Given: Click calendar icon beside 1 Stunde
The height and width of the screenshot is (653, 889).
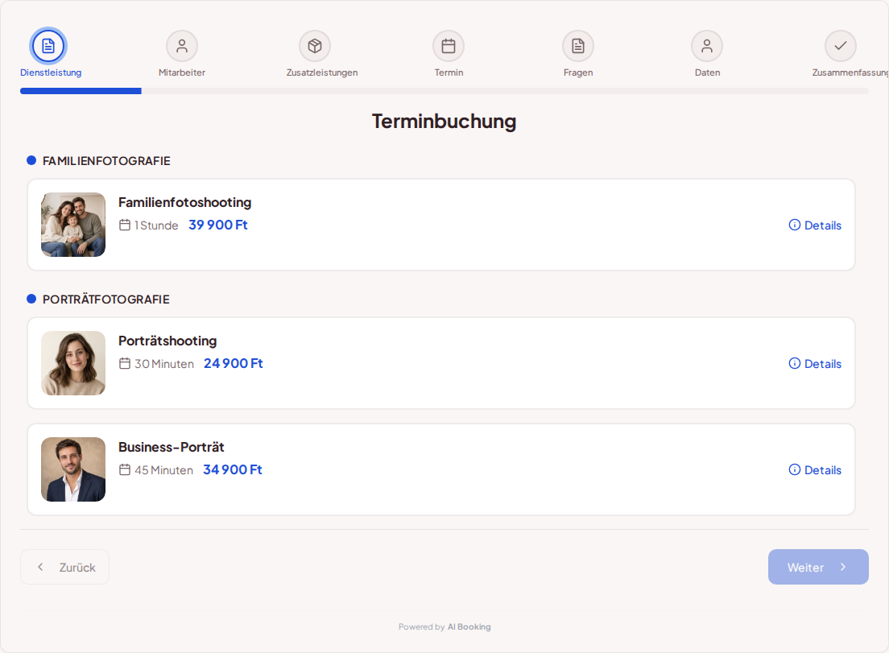Looking at the screenshot, I should coord(125,225).
